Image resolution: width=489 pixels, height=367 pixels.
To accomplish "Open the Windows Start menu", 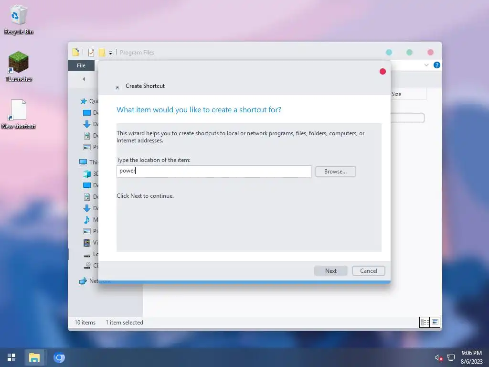I will click(11, 357).
